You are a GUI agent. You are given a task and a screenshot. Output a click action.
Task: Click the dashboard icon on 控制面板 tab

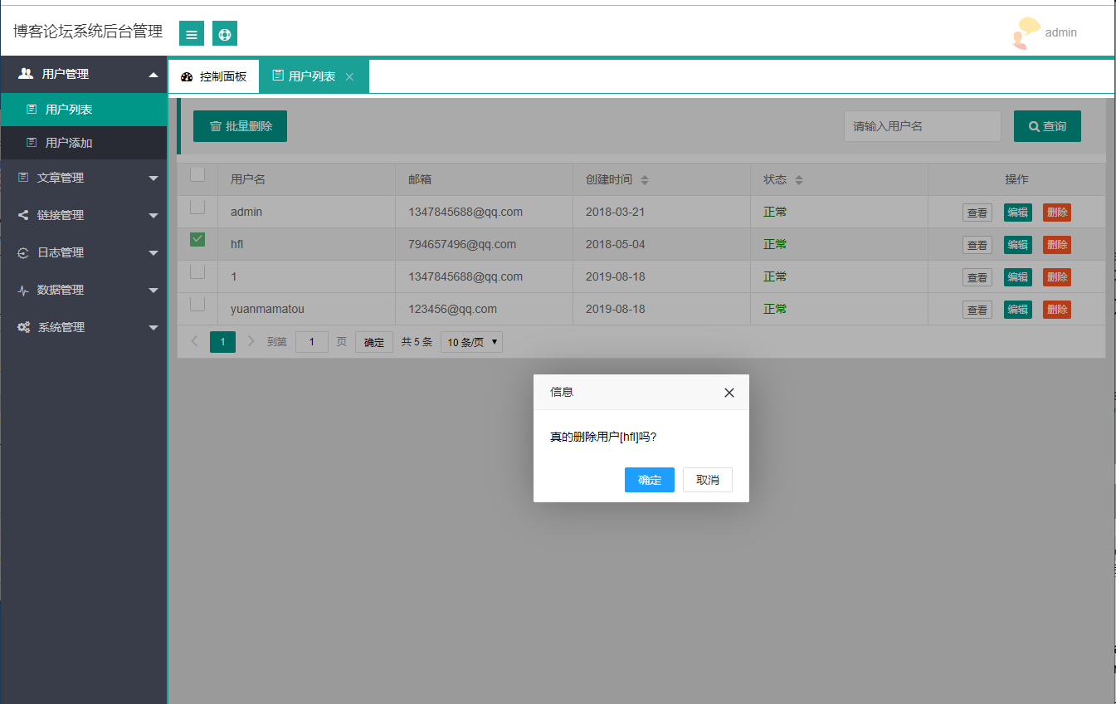coord(186,76)
